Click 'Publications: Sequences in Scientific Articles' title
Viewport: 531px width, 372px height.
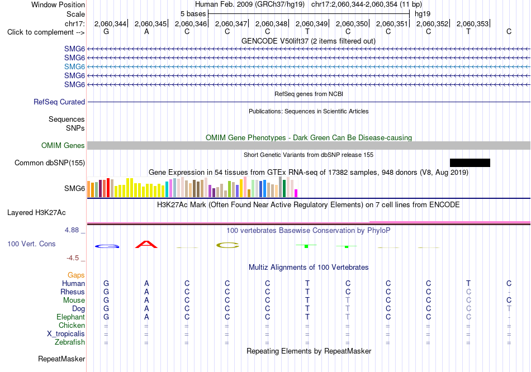tap(309, 111)
